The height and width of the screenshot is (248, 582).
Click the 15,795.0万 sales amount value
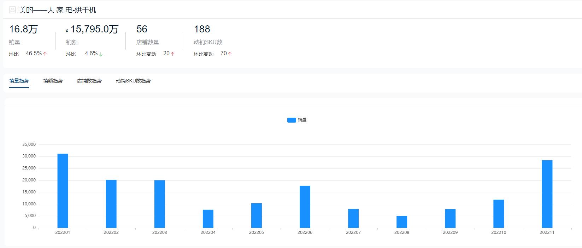click(x=94, y=29)
